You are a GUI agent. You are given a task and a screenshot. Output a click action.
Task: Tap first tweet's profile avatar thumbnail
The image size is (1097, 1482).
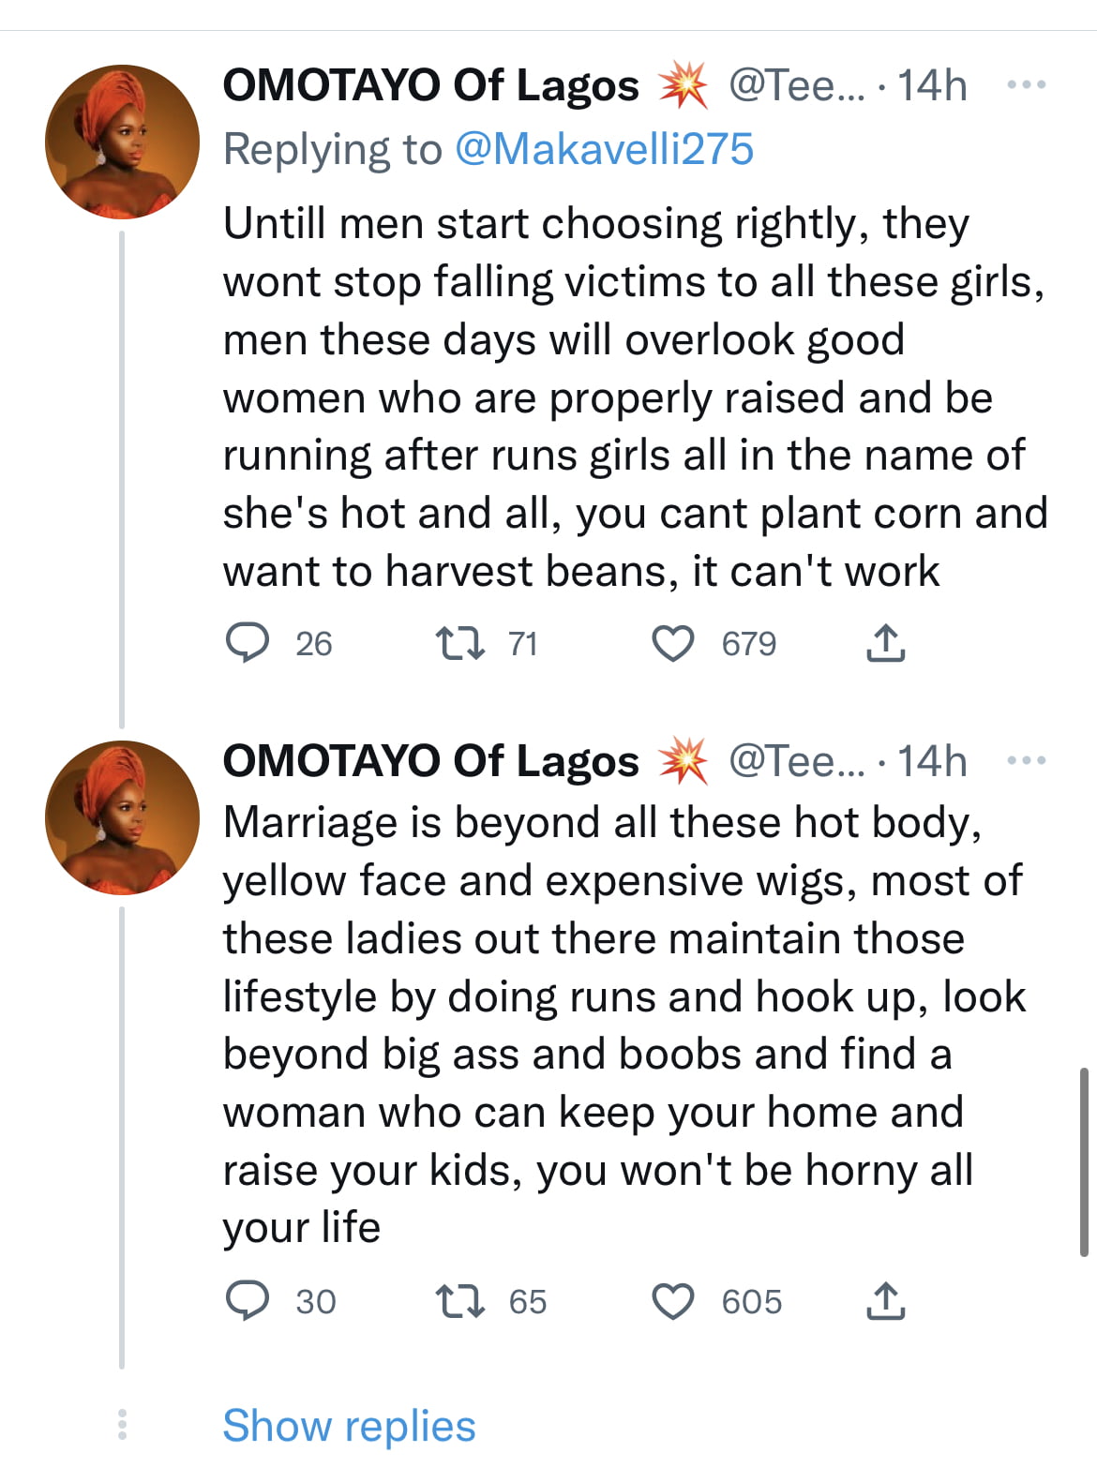pos(123,142)
